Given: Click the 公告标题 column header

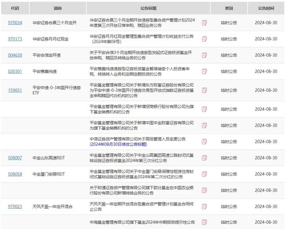Looking at the screenshot, I should coord(148,8).
